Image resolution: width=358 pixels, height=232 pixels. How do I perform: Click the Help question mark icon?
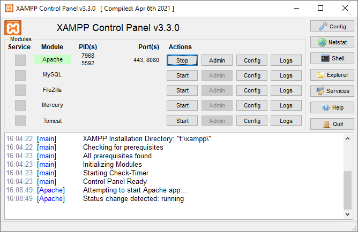pos(326,107)
